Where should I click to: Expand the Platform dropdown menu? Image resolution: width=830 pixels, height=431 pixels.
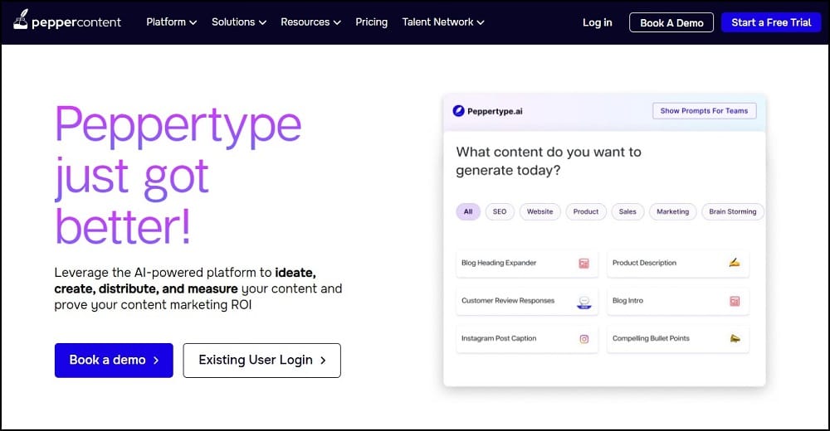(x=172, y=22)
